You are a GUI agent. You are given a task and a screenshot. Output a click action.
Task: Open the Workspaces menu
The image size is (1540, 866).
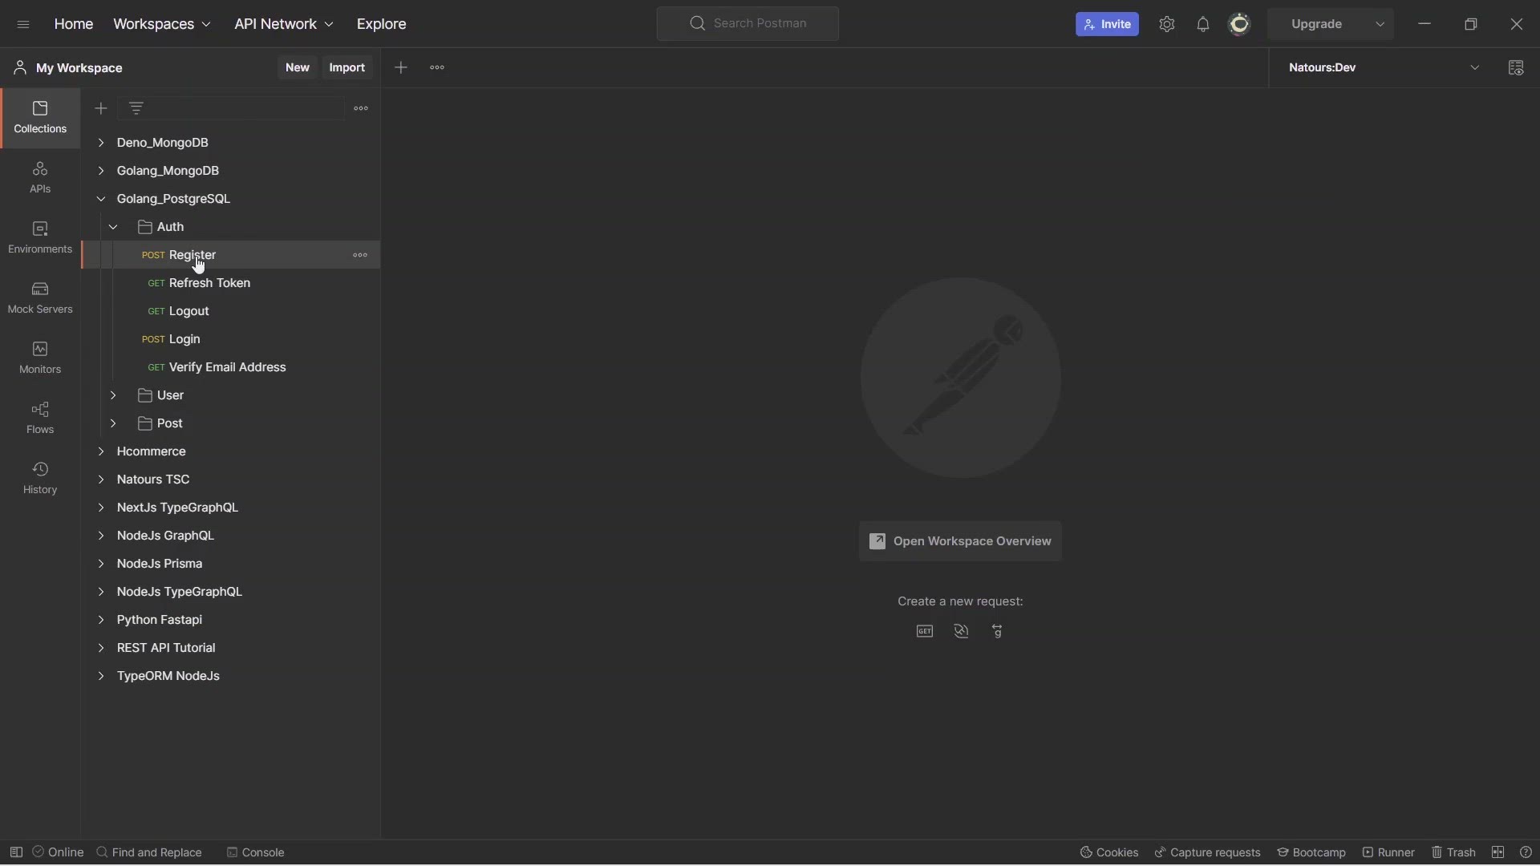[162, 24]
